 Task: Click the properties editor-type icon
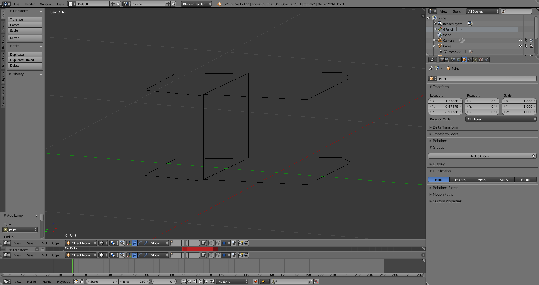[x=433, y=60]
